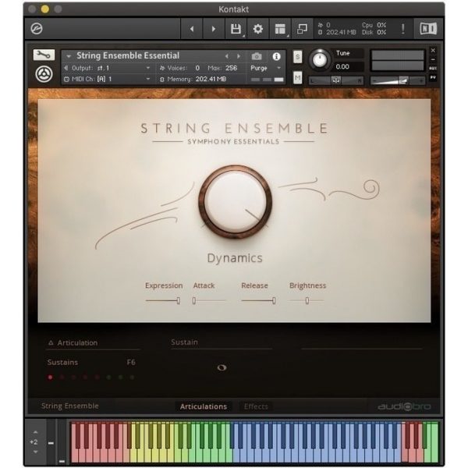Adjust the Attack slider handle
This screenshot has width=468, height=468.
(194, 301)
